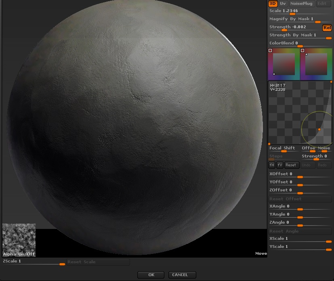This screenshot has width=334, height=281.
Task: Adjust the curve Steps slider
Action: (x=284, y=157)
